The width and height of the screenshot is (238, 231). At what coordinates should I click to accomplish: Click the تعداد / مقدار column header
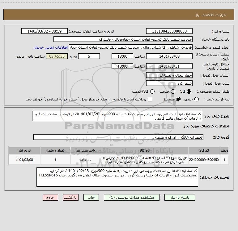tap(55, 150)
